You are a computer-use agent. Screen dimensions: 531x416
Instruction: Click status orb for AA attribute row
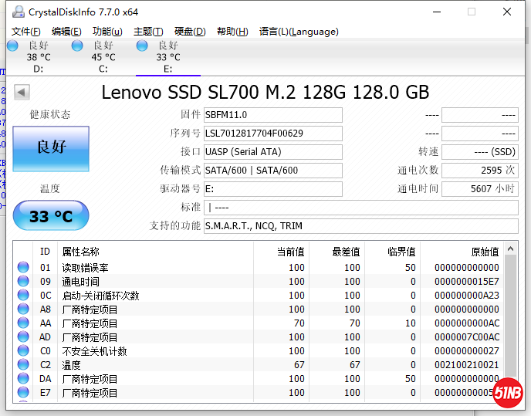coord(23,323)
